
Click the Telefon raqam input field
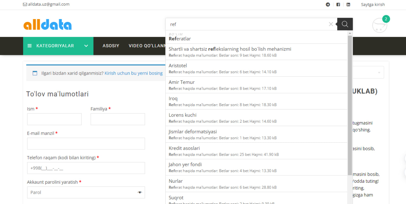coord(86,168)
